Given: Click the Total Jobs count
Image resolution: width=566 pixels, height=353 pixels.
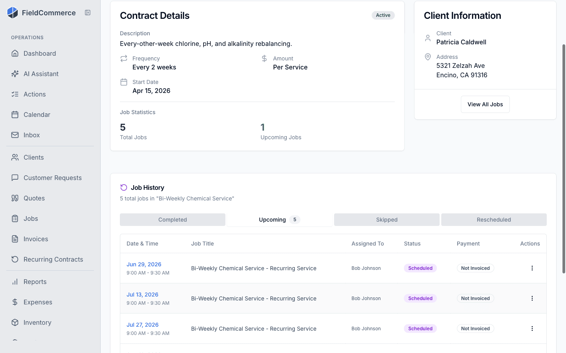Looking at the screenshot, I should tap(123, 127).
